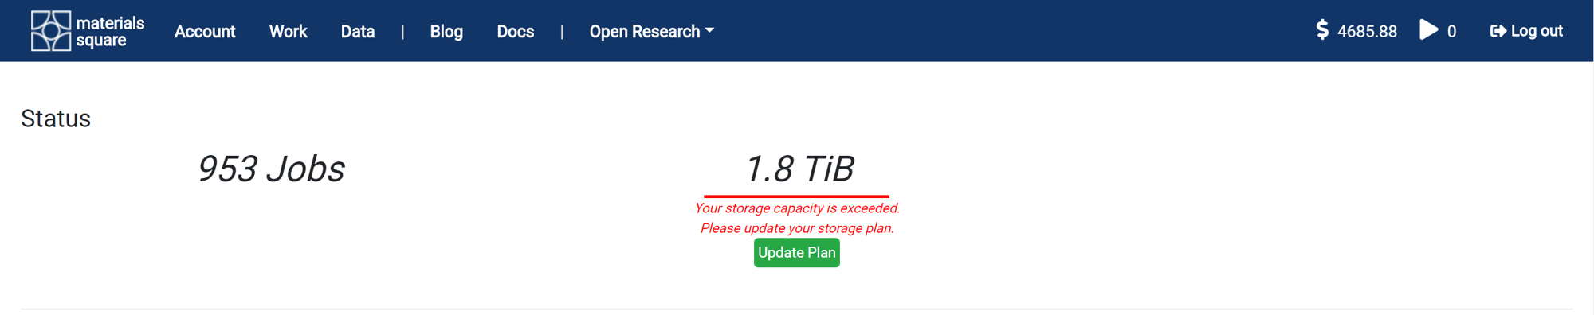Viewport: 1594px width, 315px height.
Task: Click the running jobs count 0
Action: (x=1451, y=32)
